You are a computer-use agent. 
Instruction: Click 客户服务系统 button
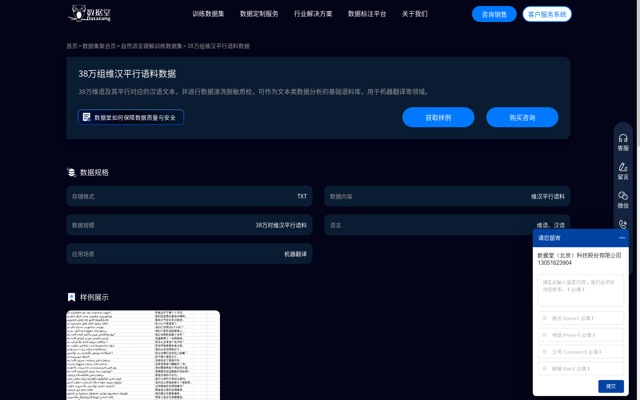click(547, 14)
